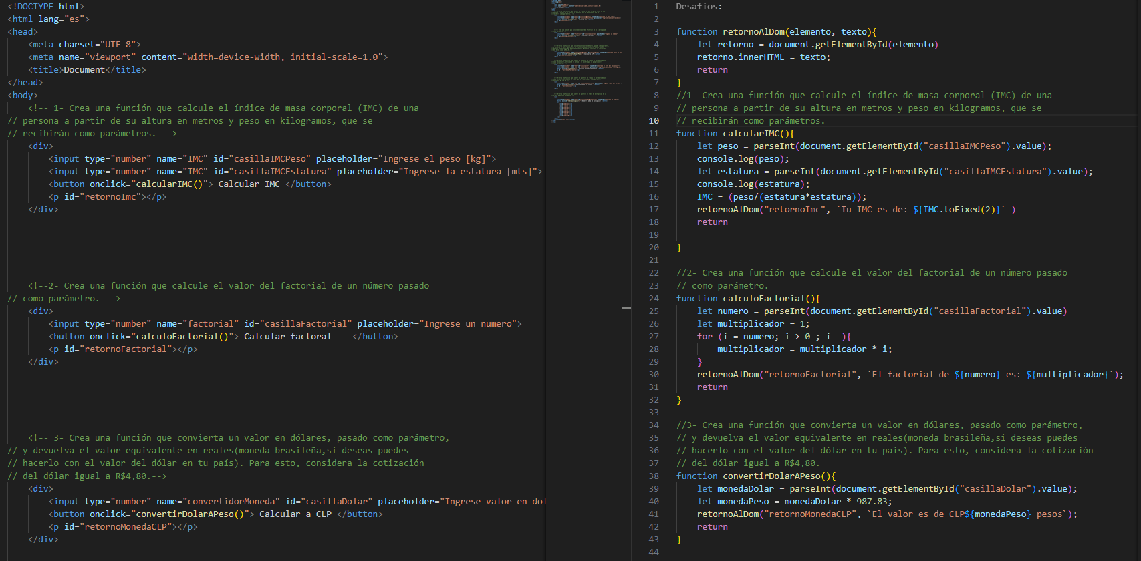Click the "let monedaDolar = parseInt" line
Screen dimensions: 1141x561
point(887,489)
